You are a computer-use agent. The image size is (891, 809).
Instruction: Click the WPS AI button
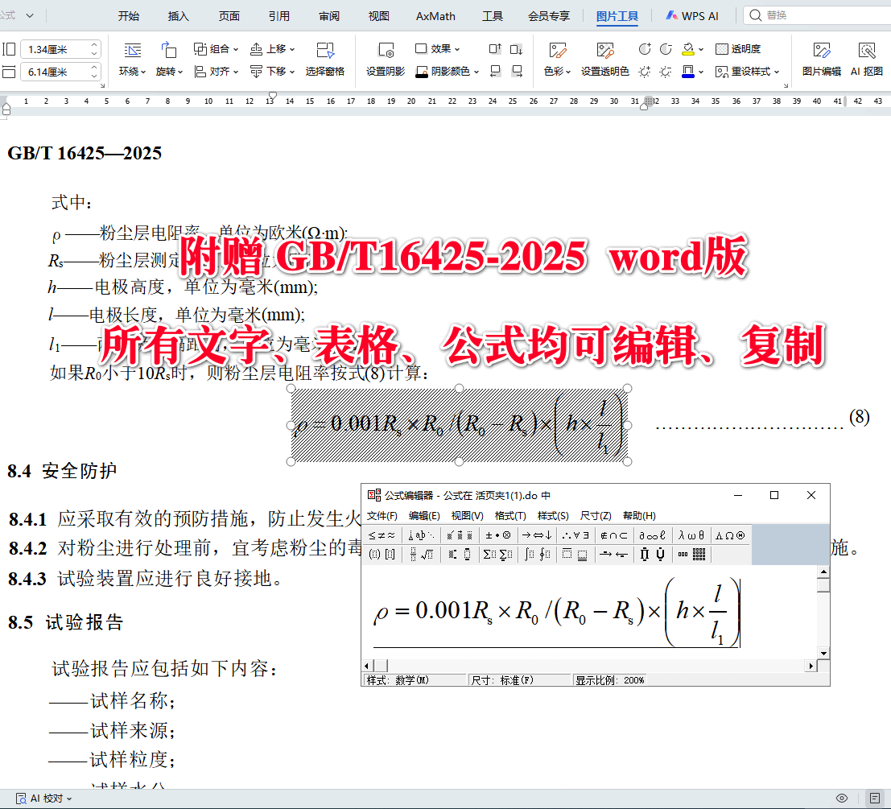pyautogui.click(x=691, y=14)
